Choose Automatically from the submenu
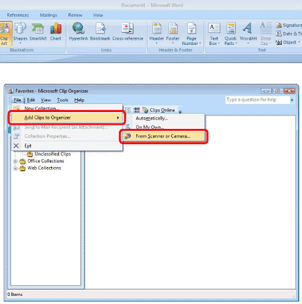 [x=163, y=118]
